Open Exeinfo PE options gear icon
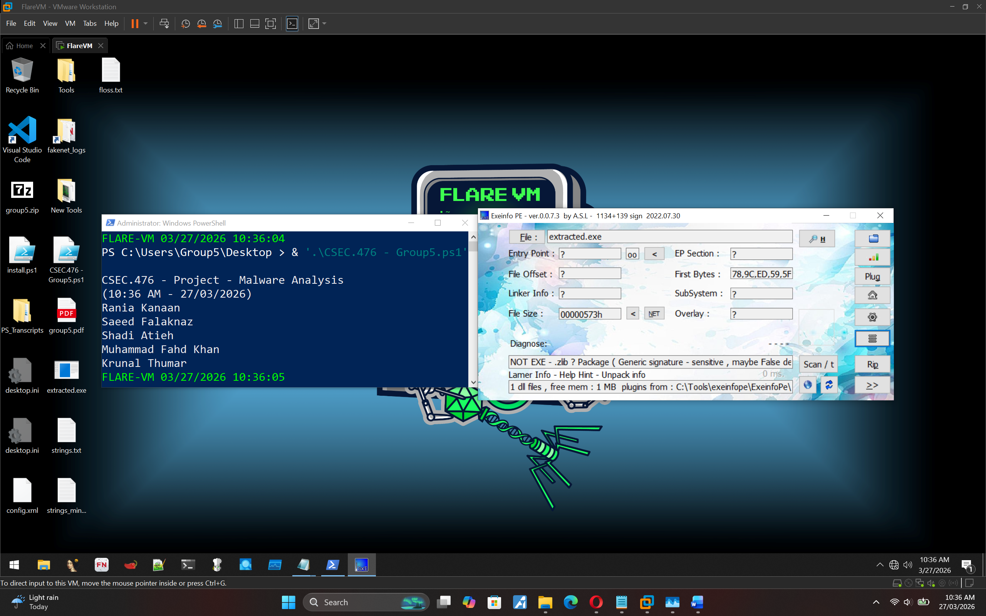This screenshot has width=986, height=616. point(872,316)
